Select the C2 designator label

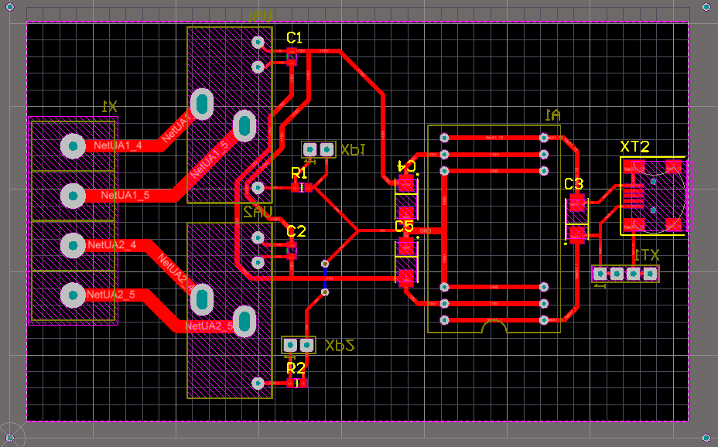(296, 231)
